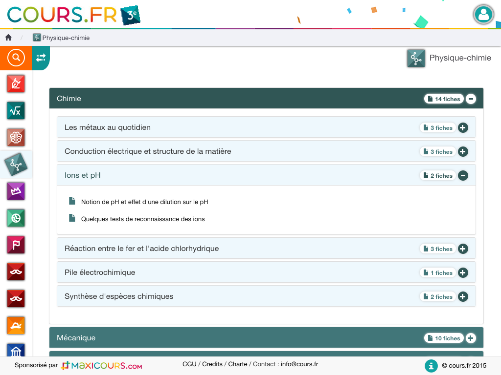Open the blue columned-building subject icon

coord(16,350)
